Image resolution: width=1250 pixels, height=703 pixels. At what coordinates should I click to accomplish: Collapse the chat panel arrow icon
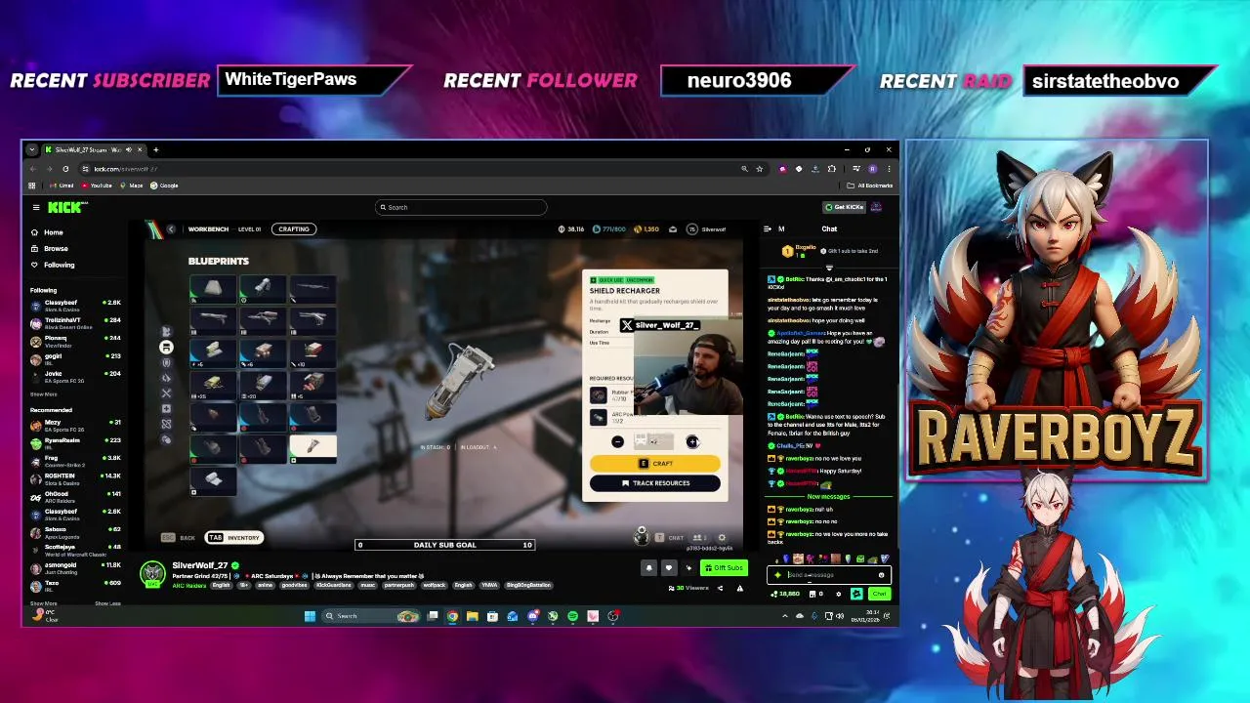pos(767,229)
